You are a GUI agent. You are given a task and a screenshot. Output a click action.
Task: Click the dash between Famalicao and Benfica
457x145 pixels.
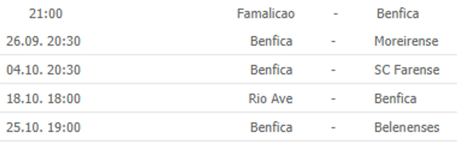tap(336, 14)
